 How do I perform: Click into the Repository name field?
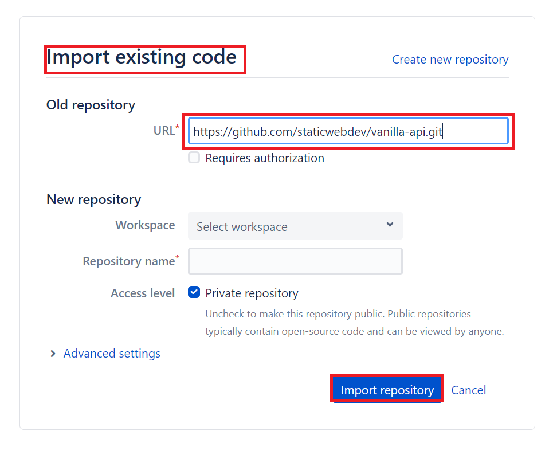[x=295, y=261]
